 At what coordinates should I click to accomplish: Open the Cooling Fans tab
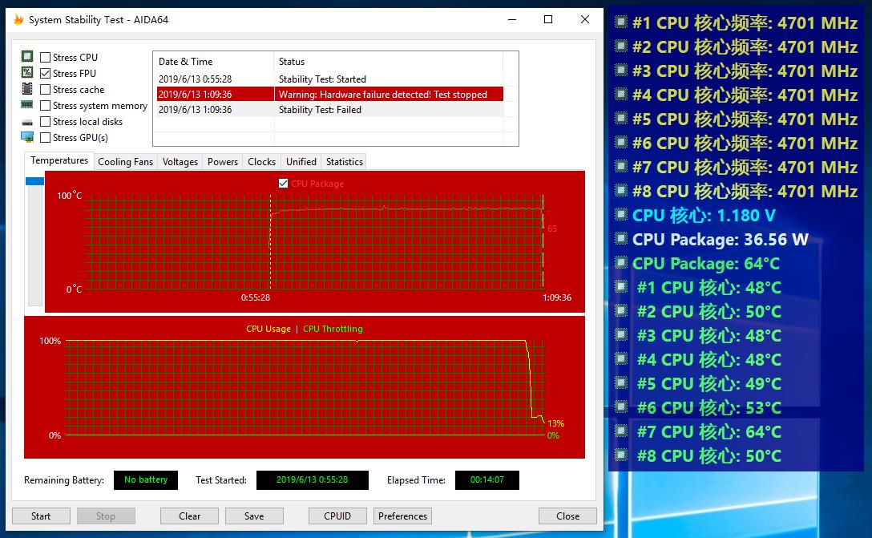[x=125, y=161]
